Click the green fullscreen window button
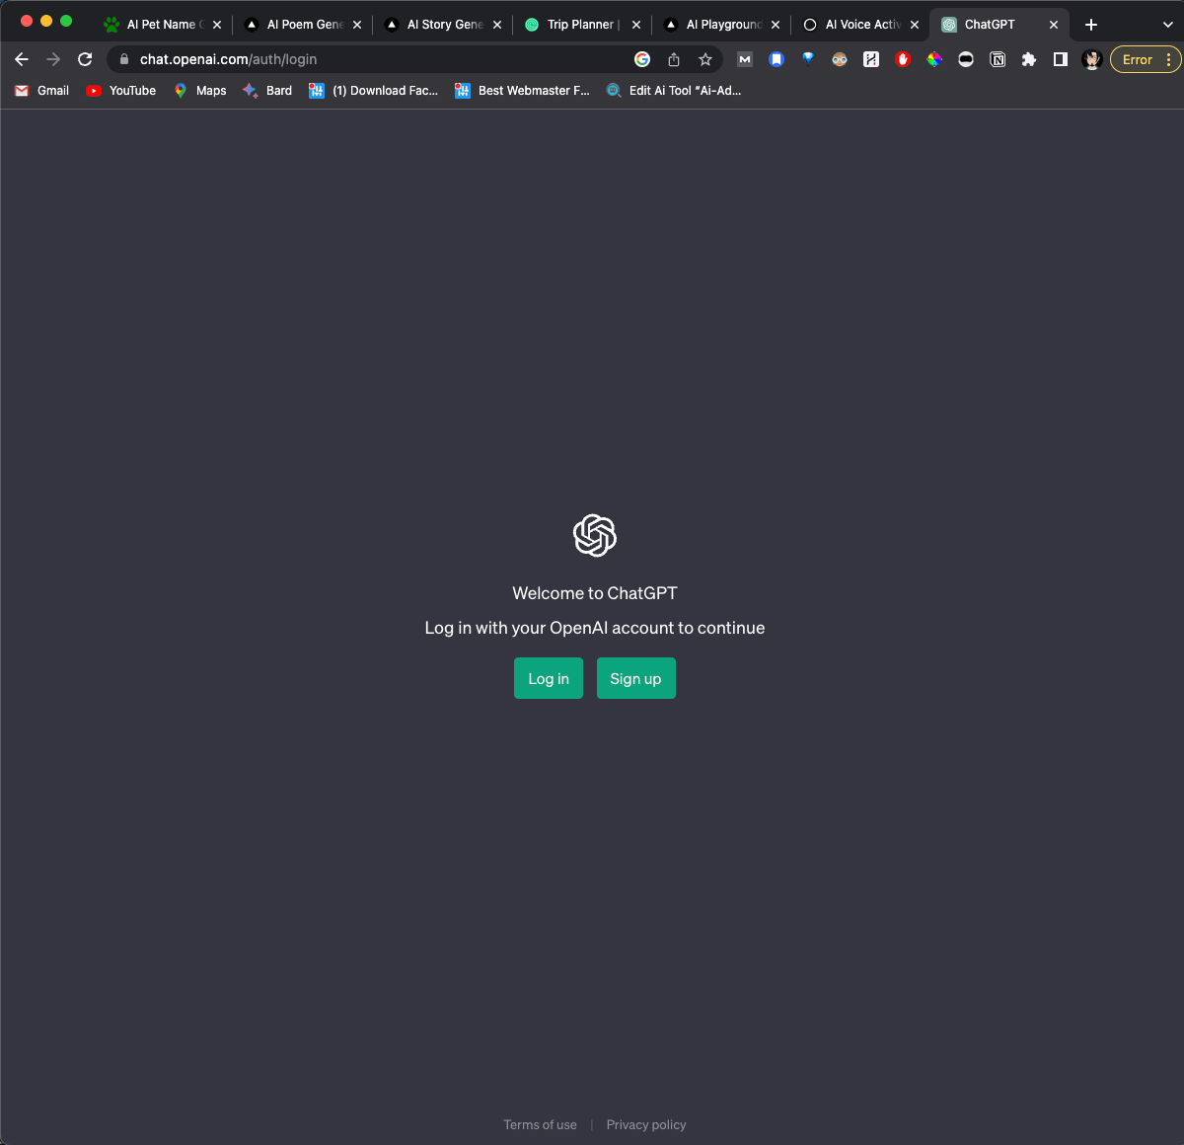The width and height of the screenshot is (1184, 1145). (66, 21)
